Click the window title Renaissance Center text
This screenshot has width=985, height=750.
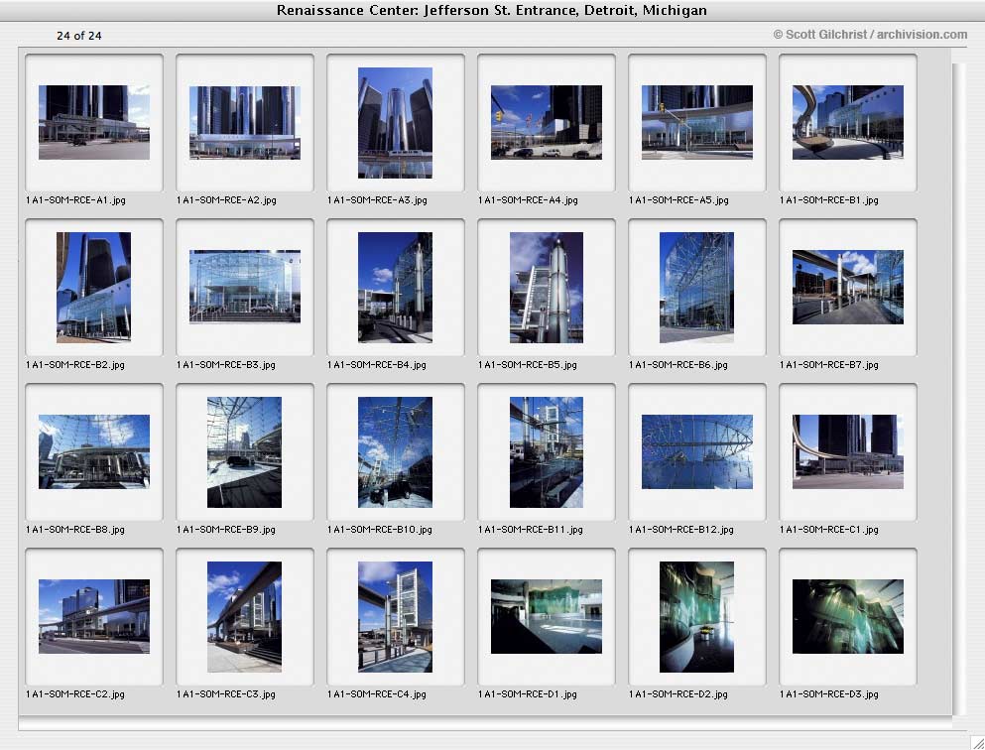(x=492, y=10)
